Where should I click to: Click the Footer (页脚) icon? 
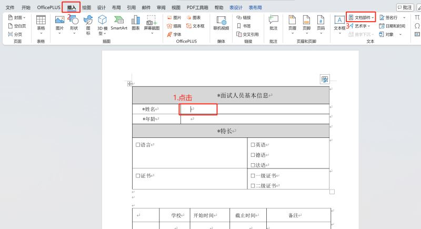[306, 20]
